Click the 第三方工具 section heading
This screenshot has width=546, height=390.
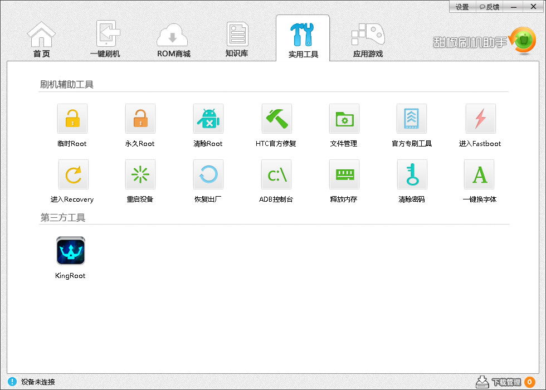[62, 218]
